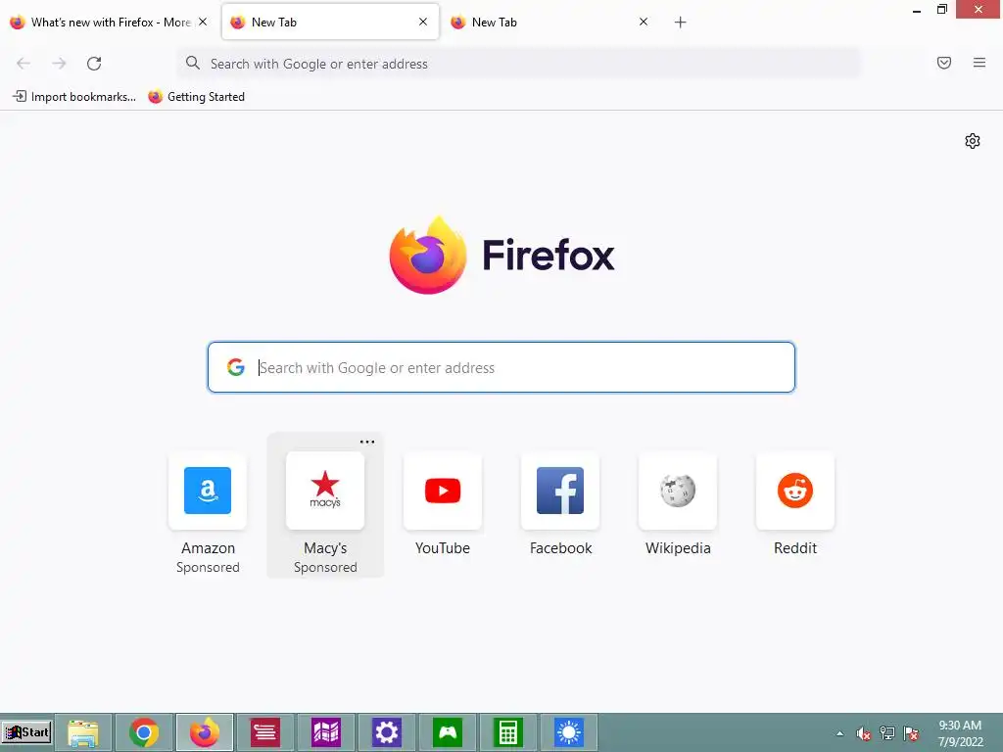This screenshot has height=752, width=1003.
Task: Open the blue weather sun taskbar app
Action: click(569, 732)
